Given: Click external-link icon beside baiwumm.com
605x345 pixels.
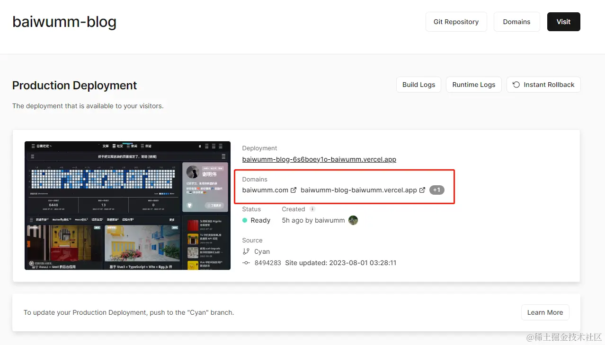Looking at the screenshot, I should tap(294, 190).
